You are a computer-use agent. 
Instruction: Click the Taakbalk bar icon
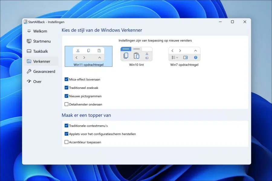point(29,51)
